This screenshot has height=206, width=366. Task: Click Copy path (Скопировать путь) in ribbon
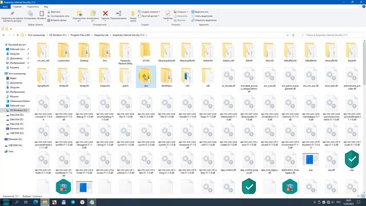pos(58,16)
